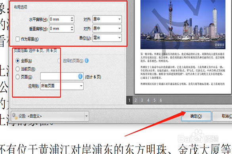Click the gear settings icon
The width and height of the screenshot is (232, 154).
15,116
